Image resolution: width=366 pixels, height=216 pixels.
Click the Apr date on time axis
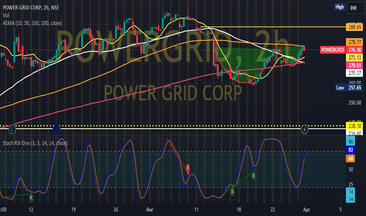(306, 209)
